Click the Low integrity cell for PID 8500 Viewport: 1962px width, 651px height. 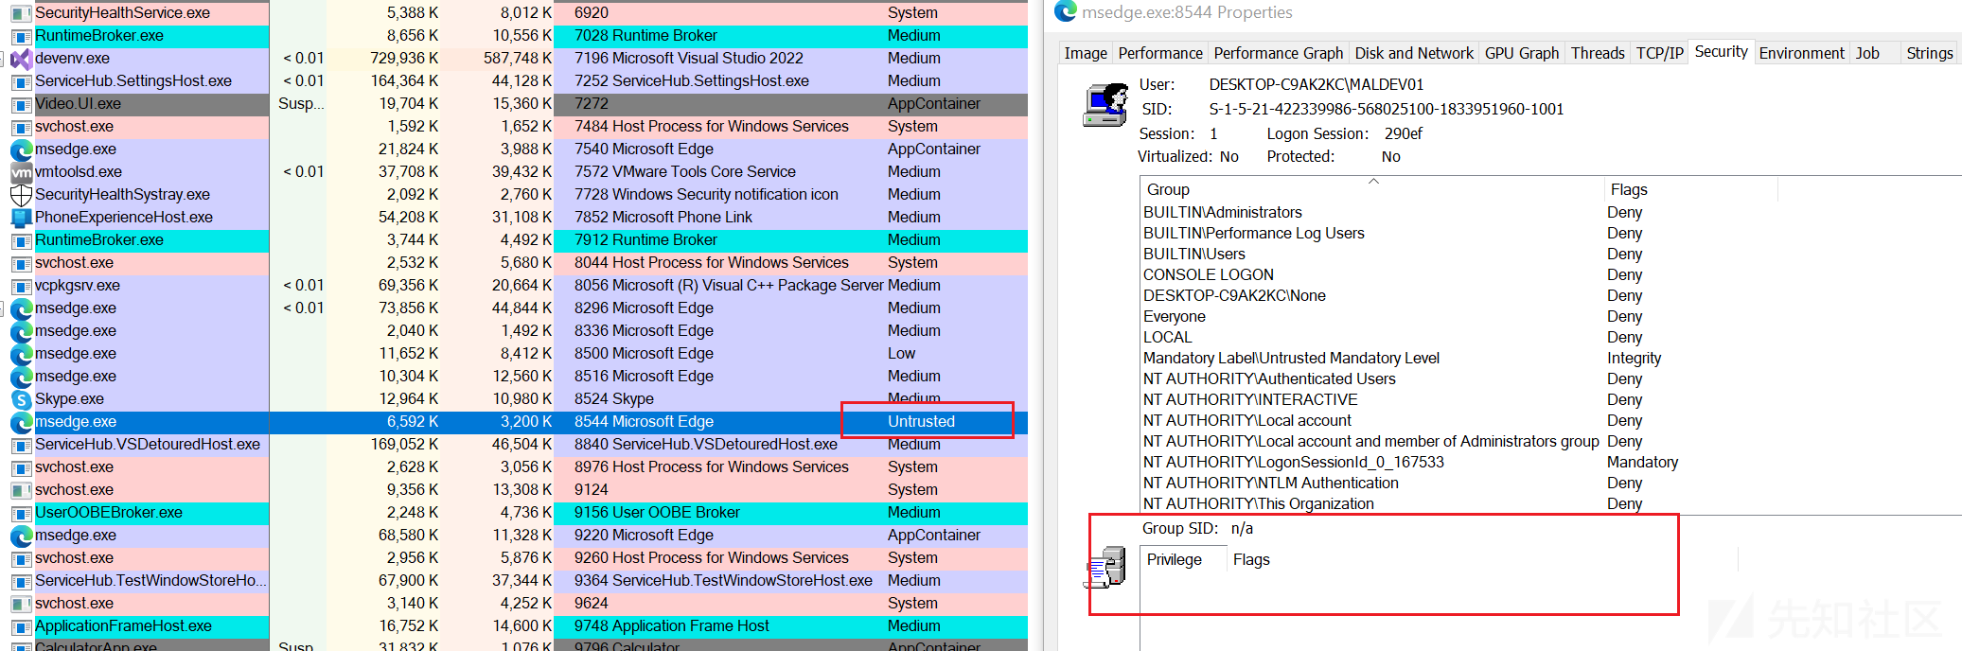(902, 354)
